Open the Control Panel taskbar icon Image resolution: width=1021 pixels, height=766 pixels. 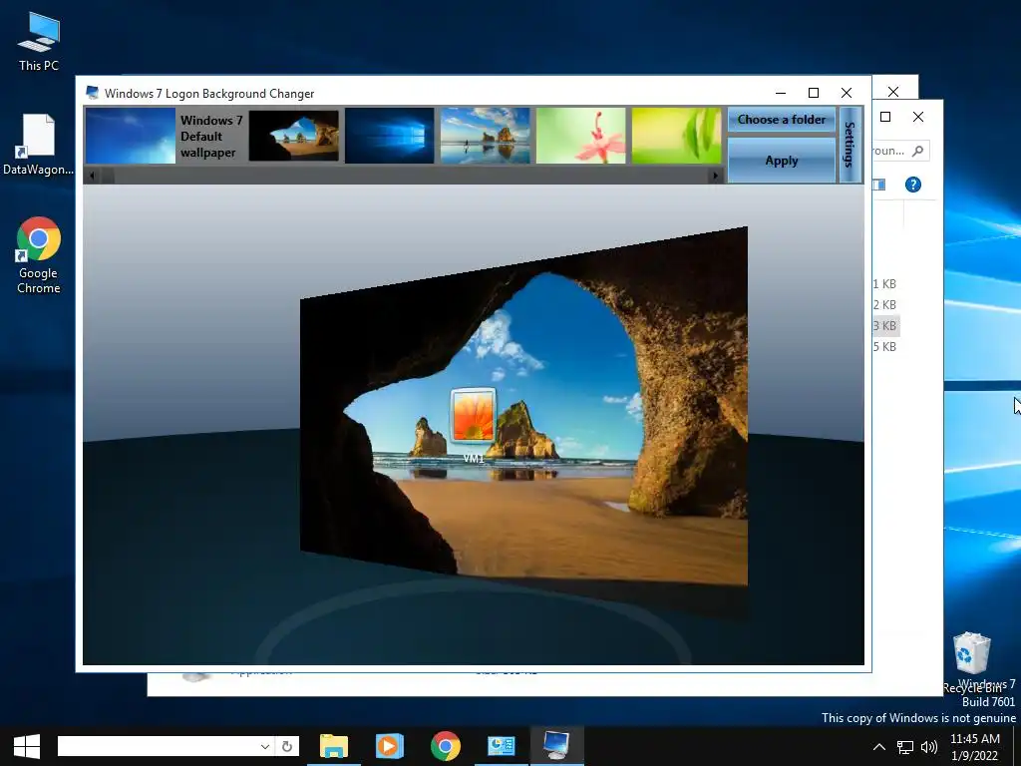pos(502,746)
